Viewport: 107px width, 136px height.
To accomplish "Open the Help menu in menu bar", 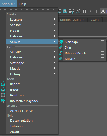I will tap(23, 4).
